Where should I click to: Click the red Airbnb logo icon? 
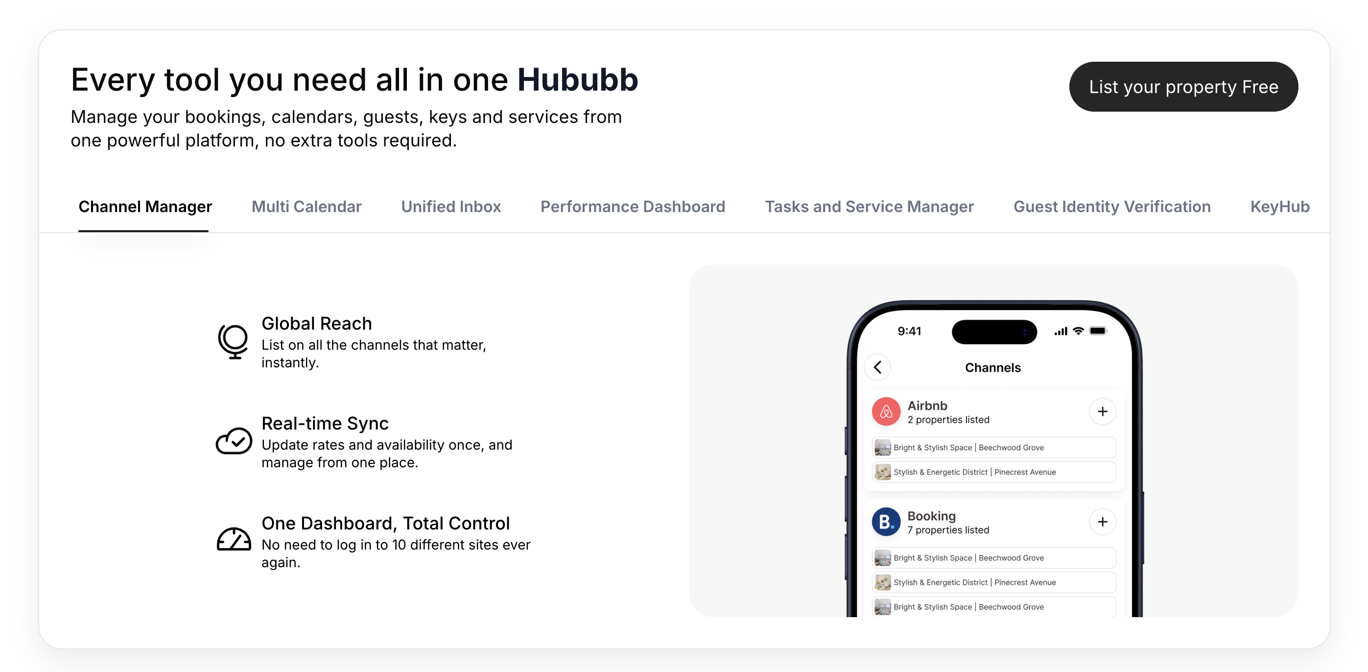[886, 412]
